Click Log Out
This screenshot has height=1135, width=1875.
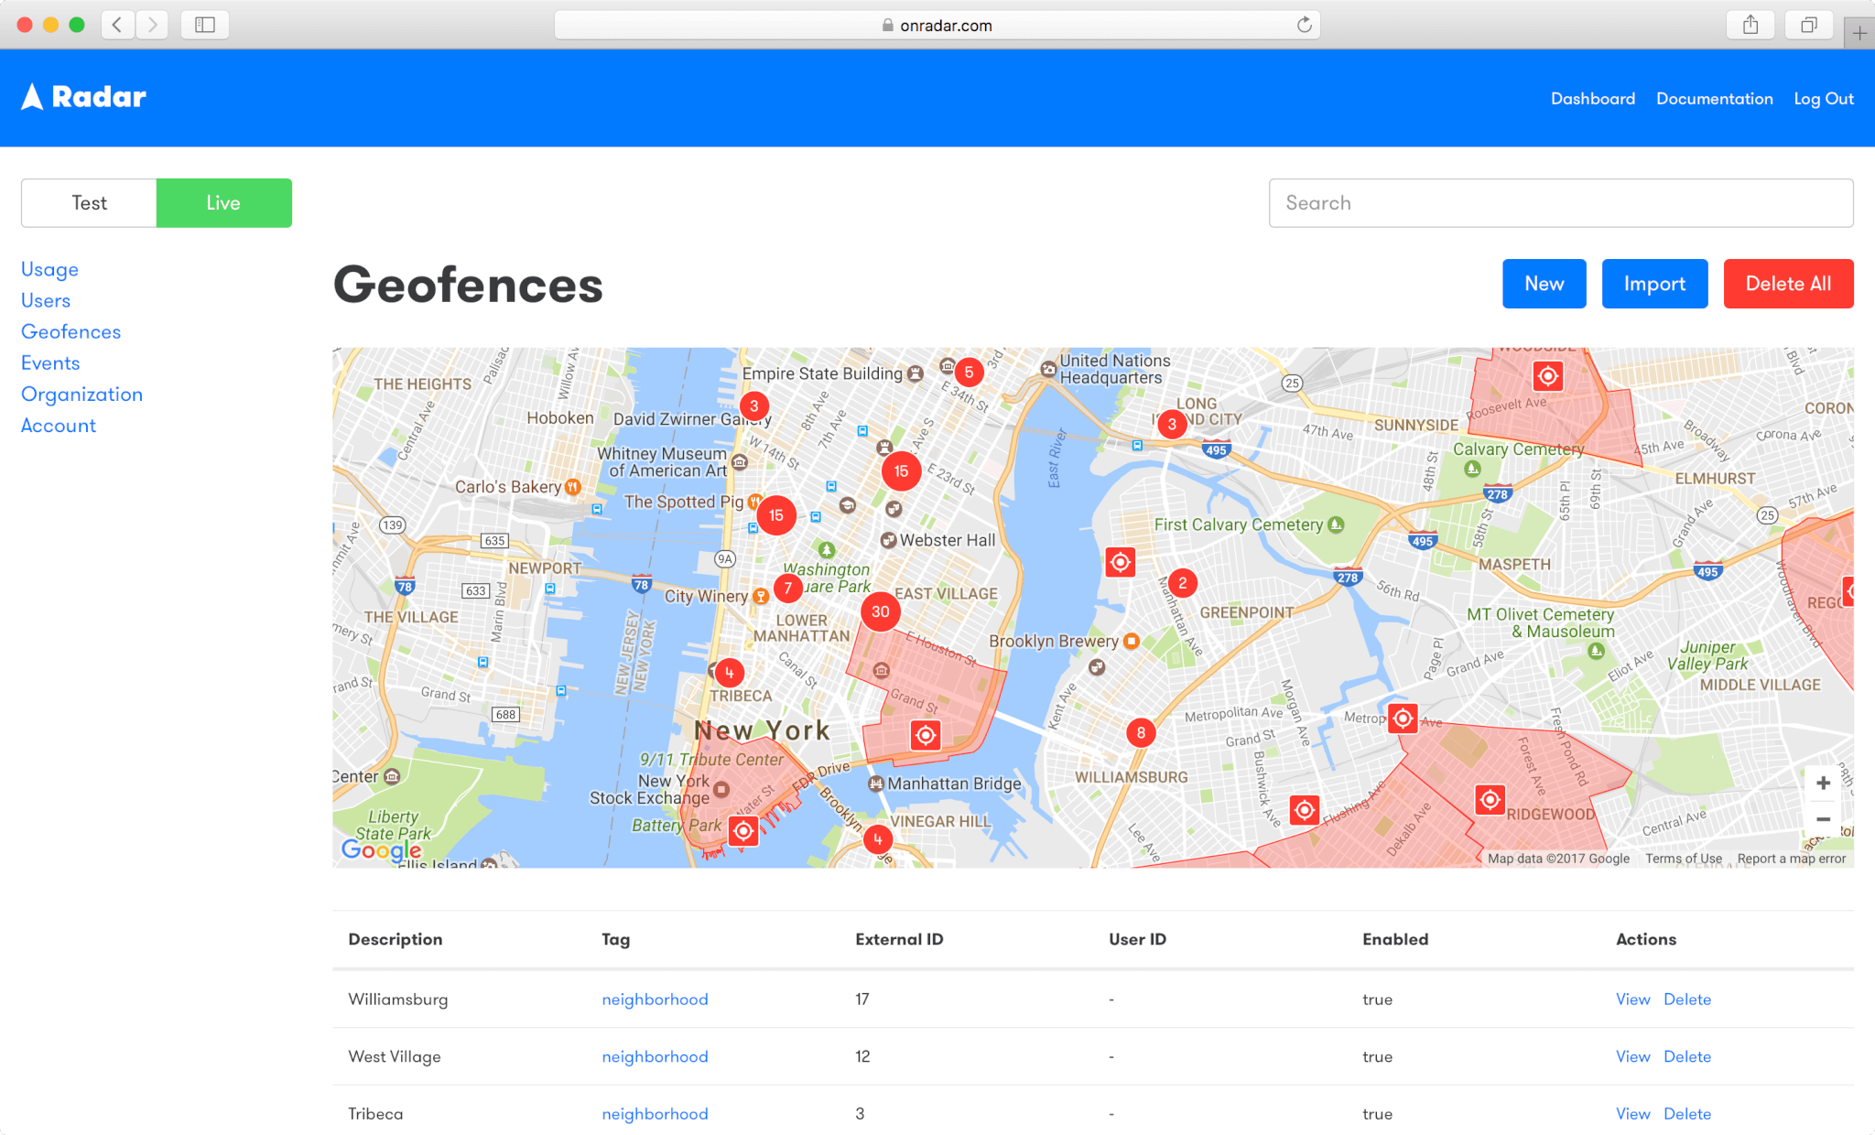coord(1823,98)
